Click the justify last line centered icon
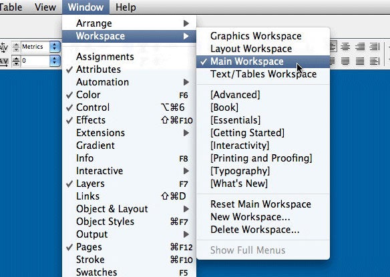The height and width of the screenshot is (277, 390). [x=345, y=61]
